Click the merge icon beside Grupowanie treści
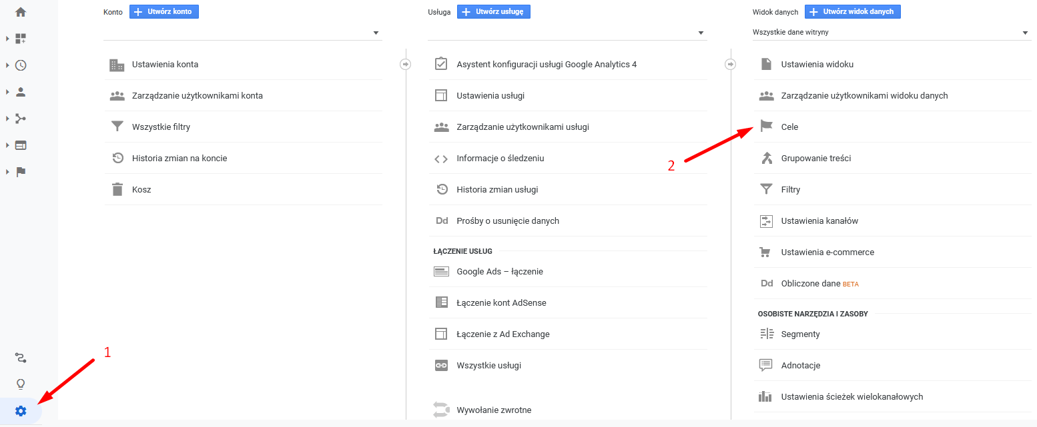 click(766, 158)
